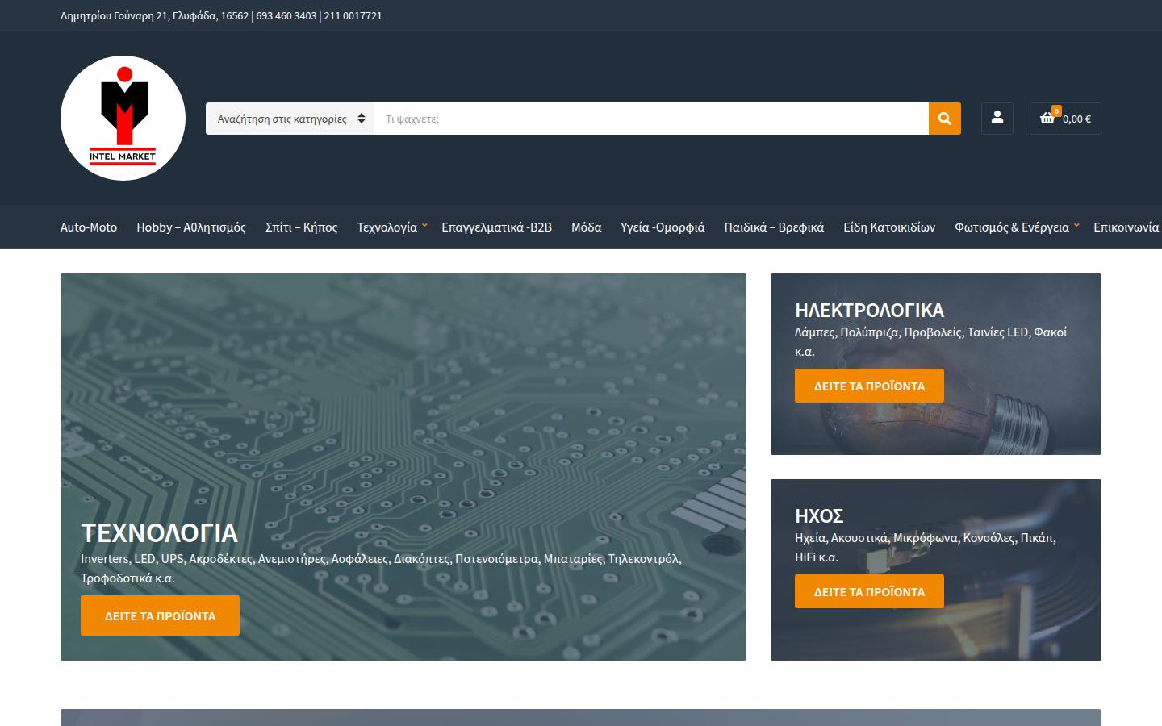Click the orange search magnifier button
1162x726 pixels.
pyautogui.click(x=944, y=119)
